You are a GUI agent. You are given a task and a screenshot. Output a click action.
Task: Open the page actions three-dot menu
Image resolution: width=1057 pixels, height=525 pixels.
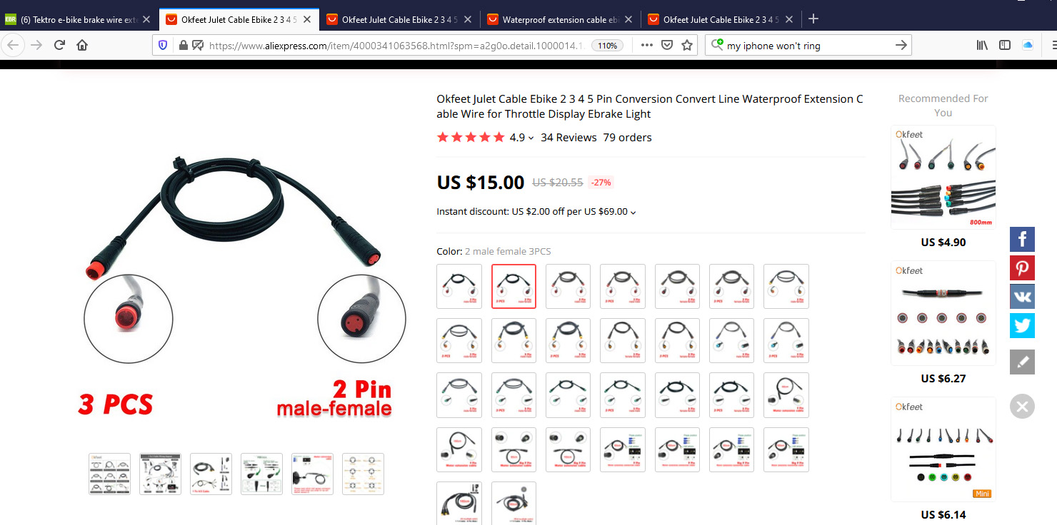tap(647, 45)
